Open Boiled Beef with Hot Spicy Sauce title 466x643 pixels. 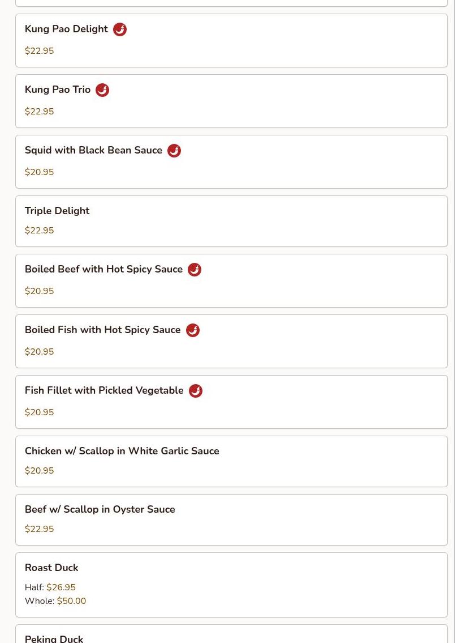(x=103, y=270)
